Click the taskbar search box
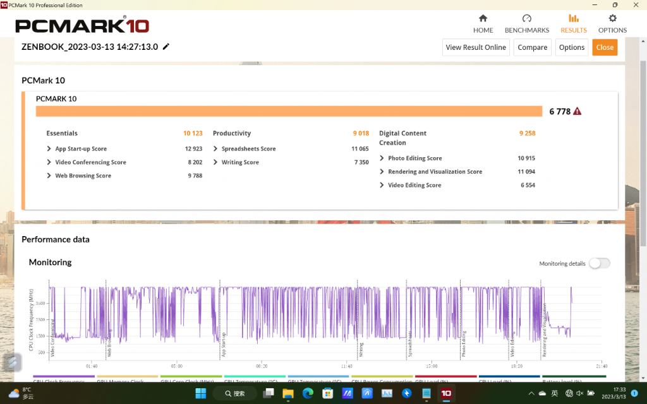This screenshot has width=647, height=404. click(235, 393)
